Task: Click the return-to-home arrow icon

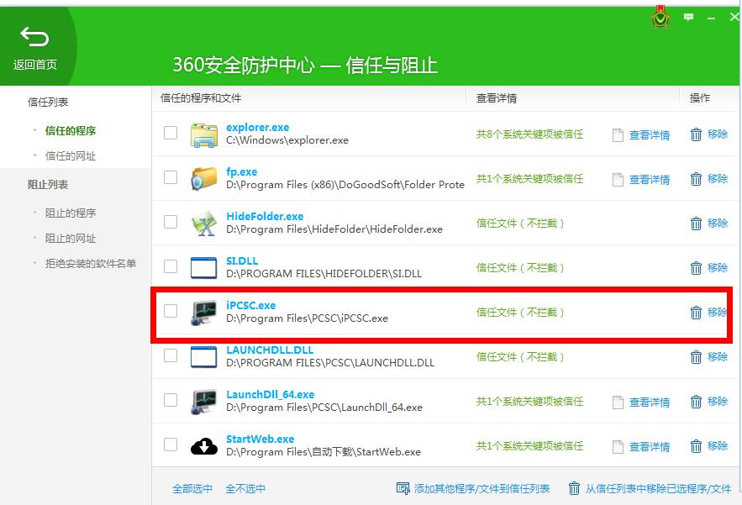Action: (34, 37)
